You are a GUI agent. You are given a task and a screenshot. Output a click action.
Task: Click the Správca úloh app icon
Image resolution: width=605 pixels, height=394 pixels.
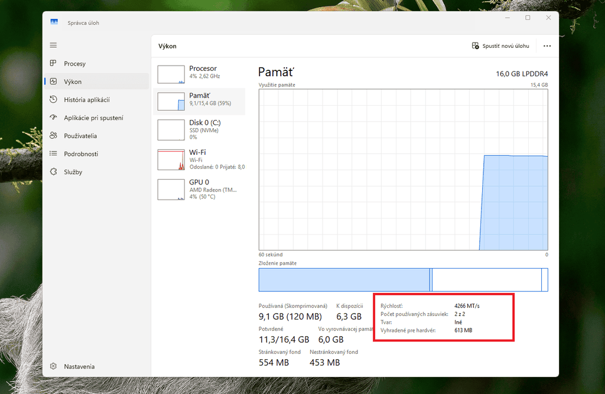[54, 22]
